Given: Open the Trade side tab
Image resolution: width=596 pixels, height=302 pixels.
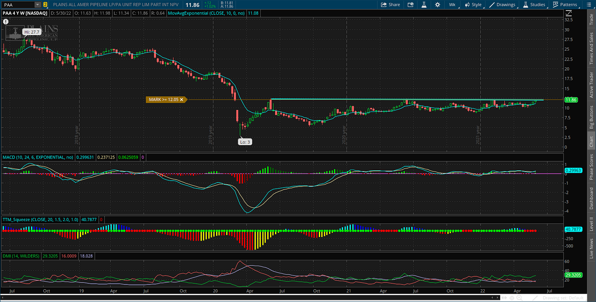Looking at the screenshot, I should [x=591, y=19].
